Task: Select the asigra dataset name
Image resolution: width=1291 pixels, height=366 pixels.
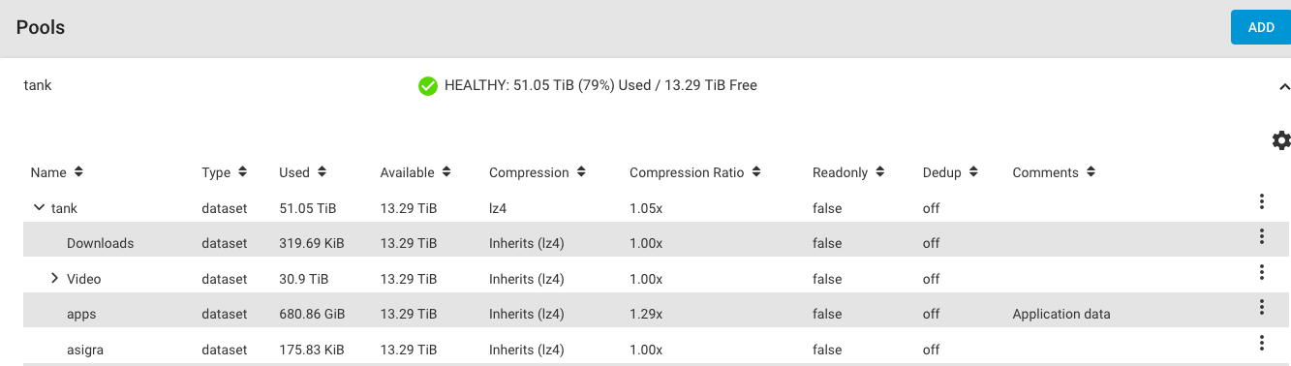Action: click(86, 350)
